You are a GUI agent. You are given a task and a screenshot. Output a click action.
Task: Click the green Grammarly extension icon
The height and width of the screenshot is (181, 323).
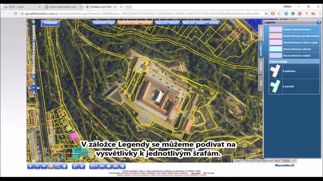293,13
